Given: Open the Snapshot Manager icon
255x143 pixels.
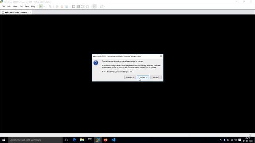Looking at the screenshot, I should 67,6.
